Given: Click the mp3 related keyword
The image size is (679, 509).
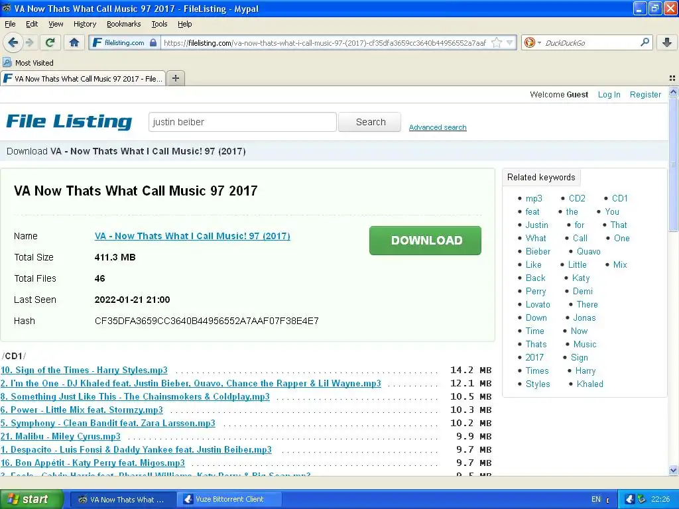Looking at the screenshot, I should pyautogui.click(x=534, y=198).
